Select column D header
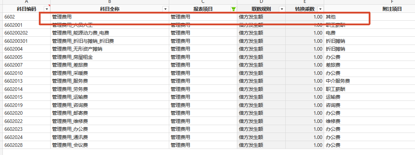The width and height of the screenshot is (415, 155). pyautogui.click(x=261, y=2)
